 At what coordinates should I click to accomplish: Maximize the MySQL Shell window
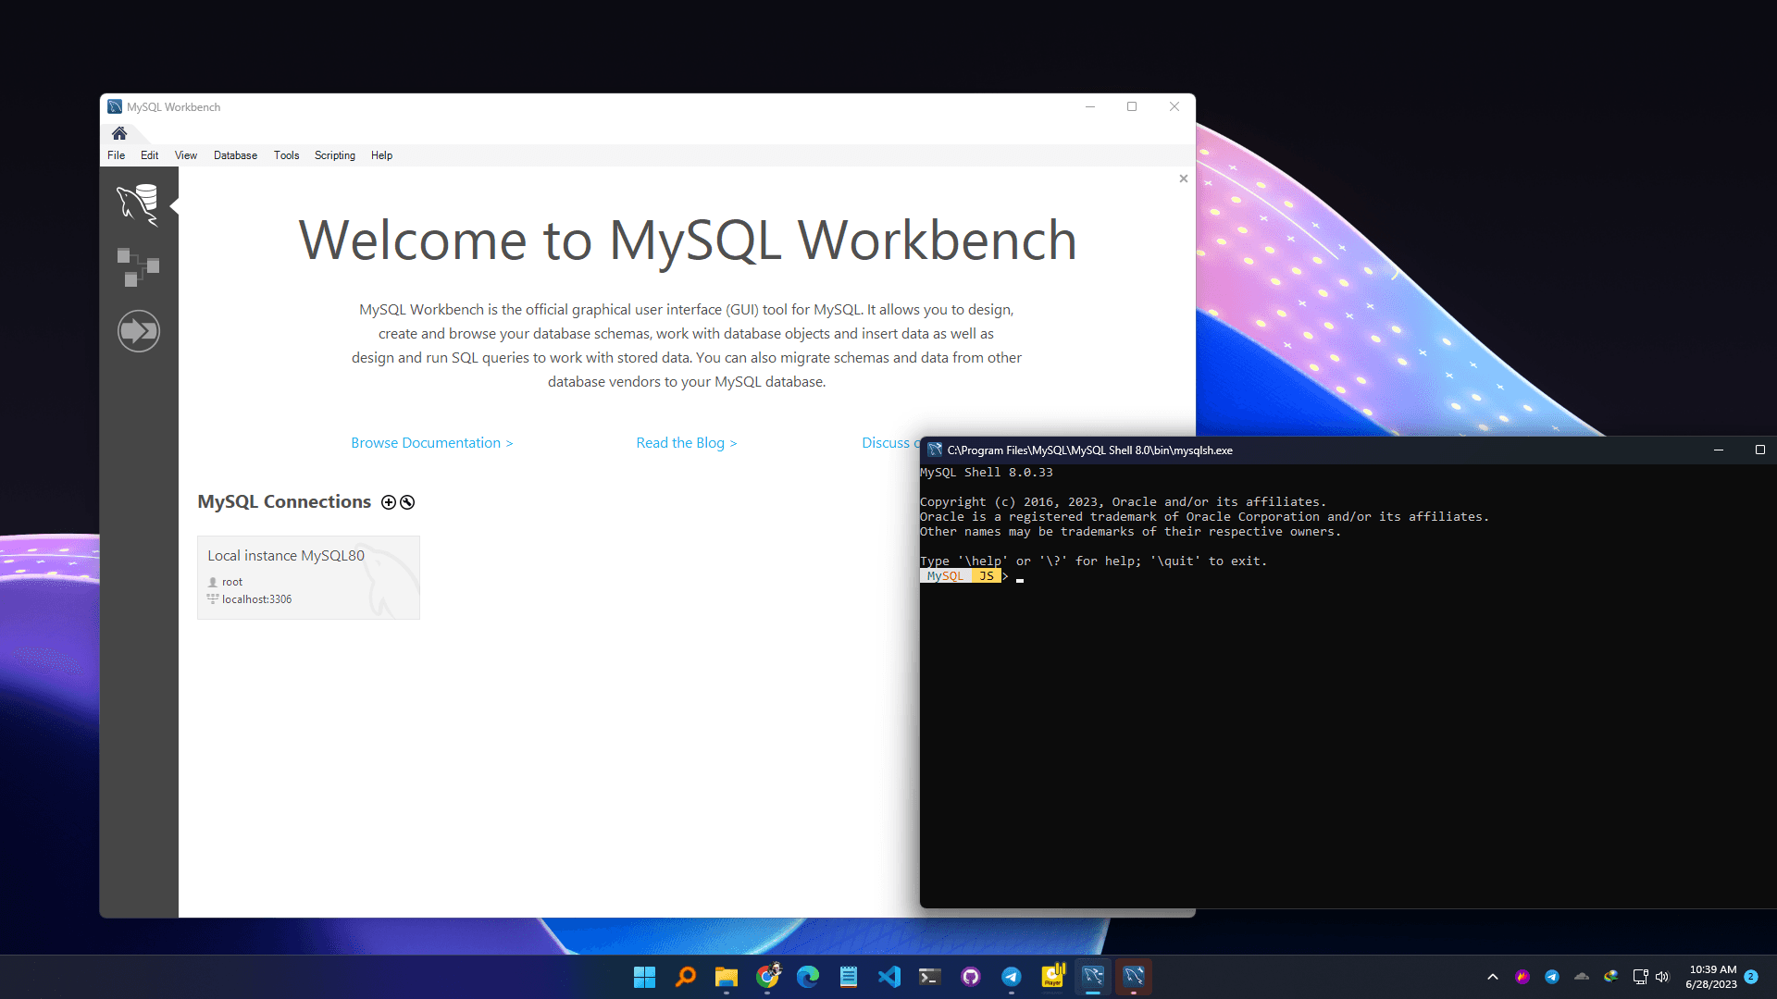click(x=1759, y=450)
